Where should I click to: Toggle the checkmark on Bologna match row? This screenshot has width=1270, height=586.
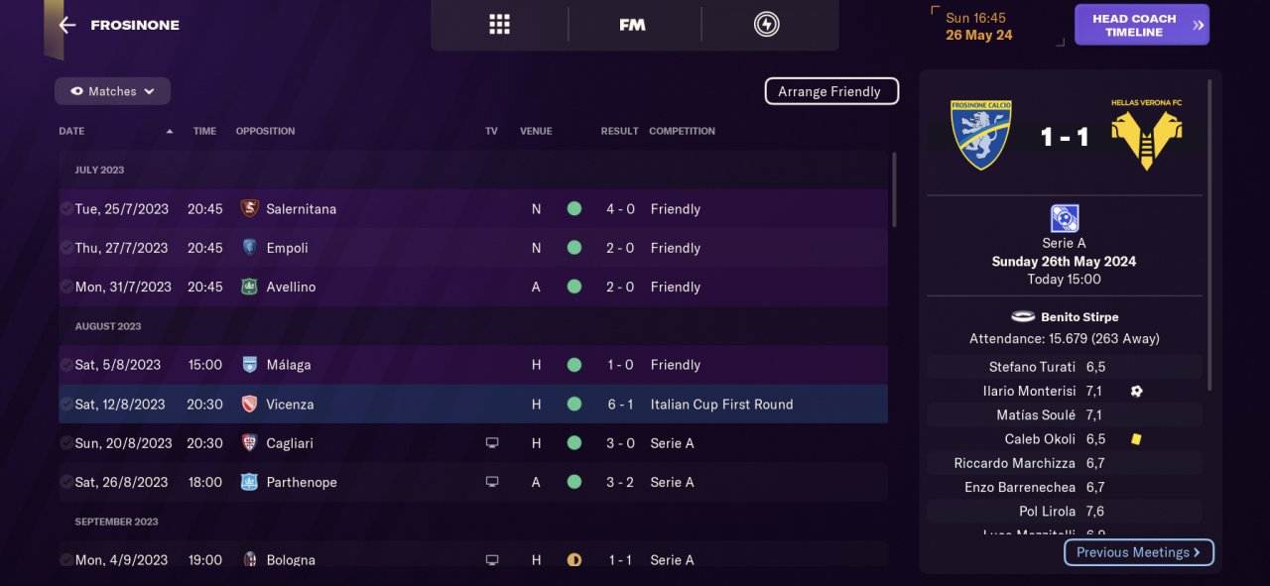[65, 560]
